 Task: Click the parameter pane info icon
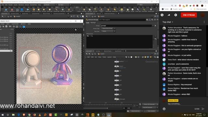coord(155,19)
